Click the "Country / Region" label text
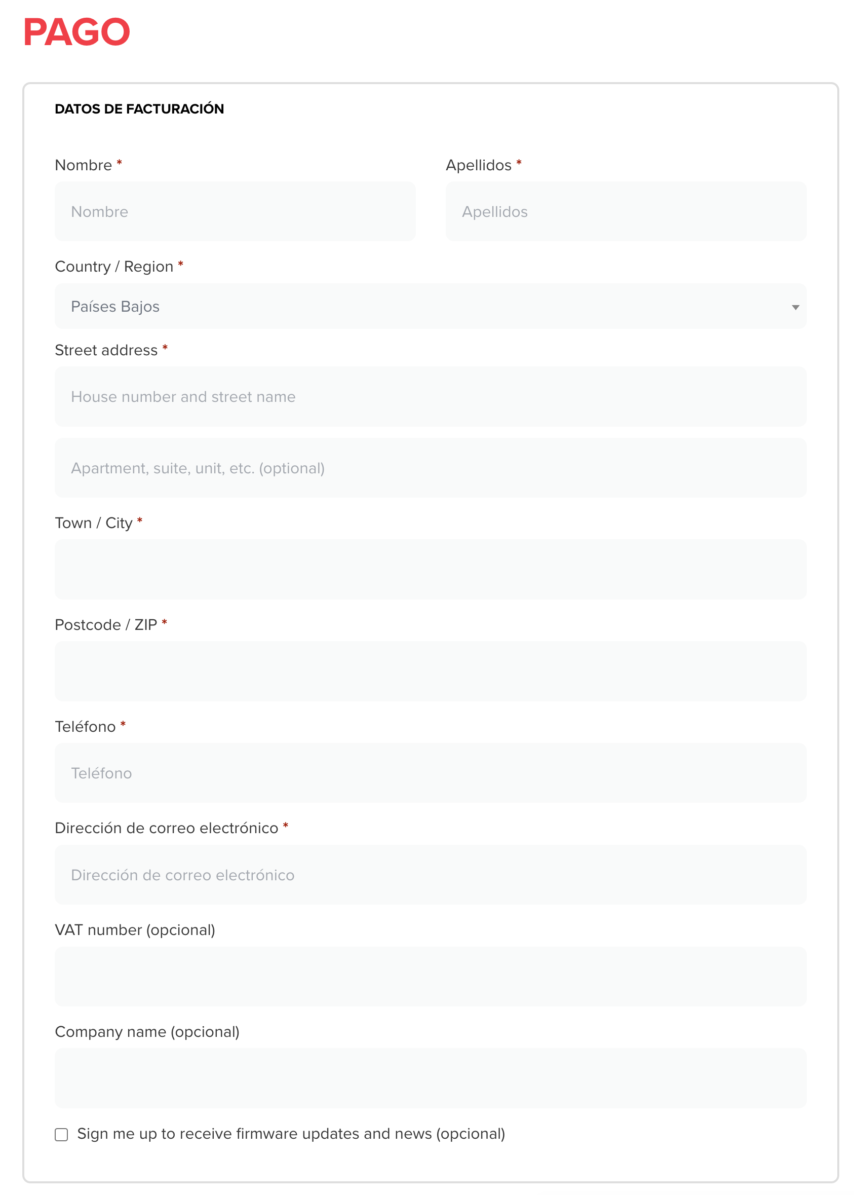The width and height of the screenshot is (854, 1195). [114, 267]
